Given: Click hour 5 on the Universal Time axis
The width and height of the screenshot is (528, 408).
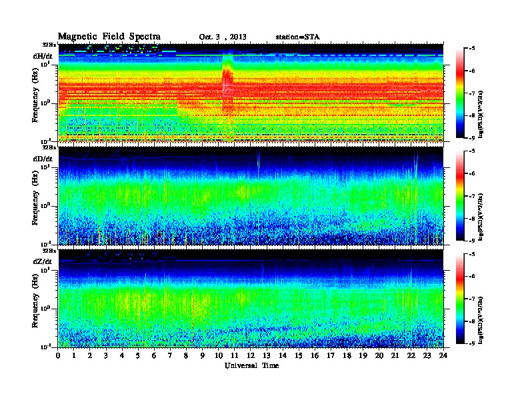Looking at the screenshot, I should (x=139, y=356).
